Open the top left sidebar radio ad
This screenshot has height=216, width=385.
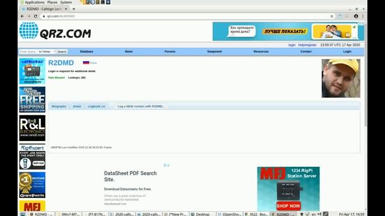[x=32, y=71]
